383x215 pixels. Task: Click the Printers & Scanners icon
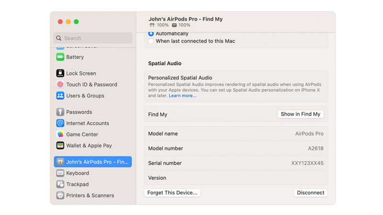60,195
